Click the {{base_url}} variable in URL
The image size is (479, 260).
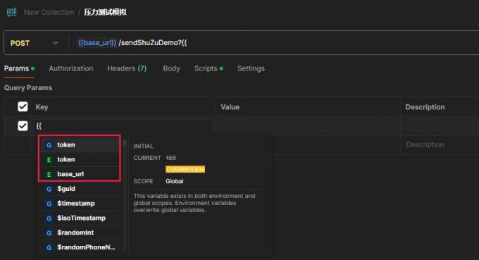pos(97,43)
